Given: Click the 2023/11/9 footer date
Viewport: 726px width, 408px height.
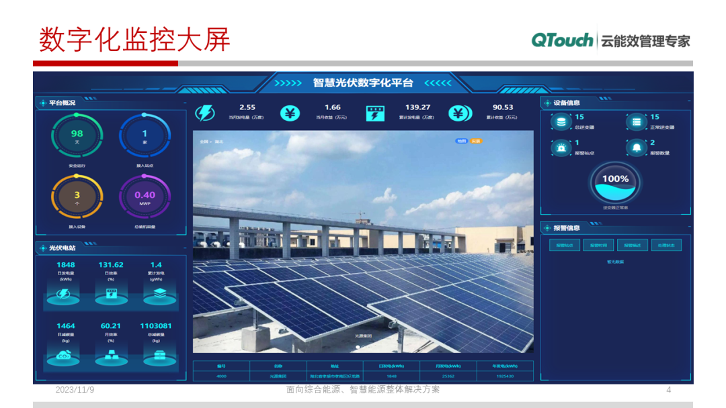Looking at the screenshot, I should [x=75, y=389].
